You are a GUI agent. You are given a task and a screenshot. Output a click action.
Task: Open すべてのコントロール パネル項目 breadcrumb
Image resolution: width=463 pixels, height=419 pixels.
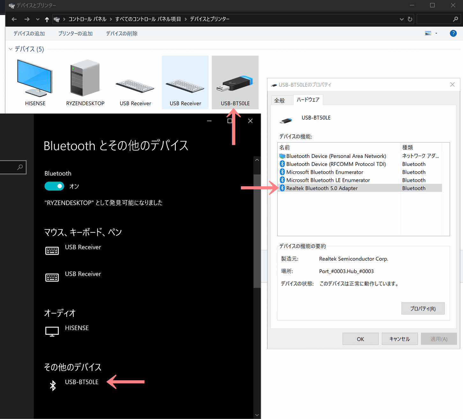pos(148,19)
